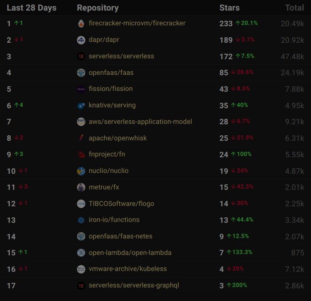This screenshot has width=311, height=301.
Task: Click the 24% decrease for nuclio
Action: coord(240,171)
